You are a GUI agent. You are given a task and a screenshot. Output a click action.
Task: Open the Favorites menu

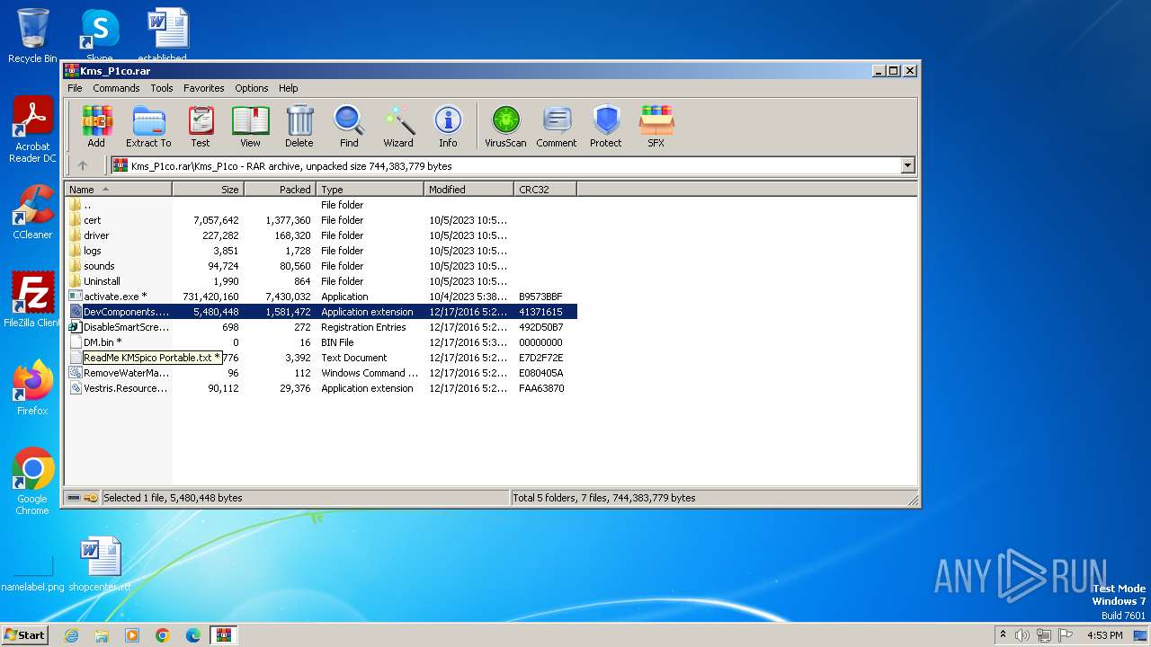pos(204,88)
